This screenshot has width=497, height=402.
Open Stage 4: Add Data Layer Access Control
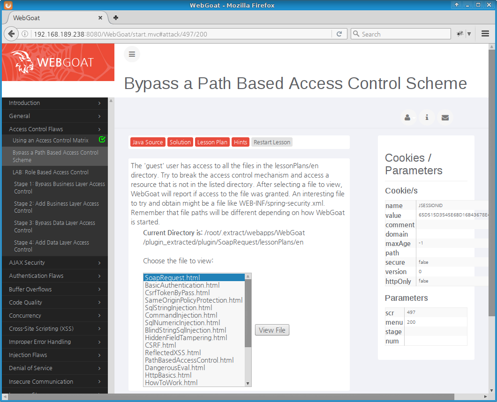tap(52, 246)
